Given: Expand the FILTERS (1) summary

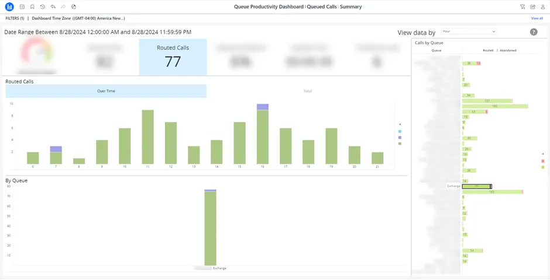Looking at the screenshot, I should click(x=15, y=18).
